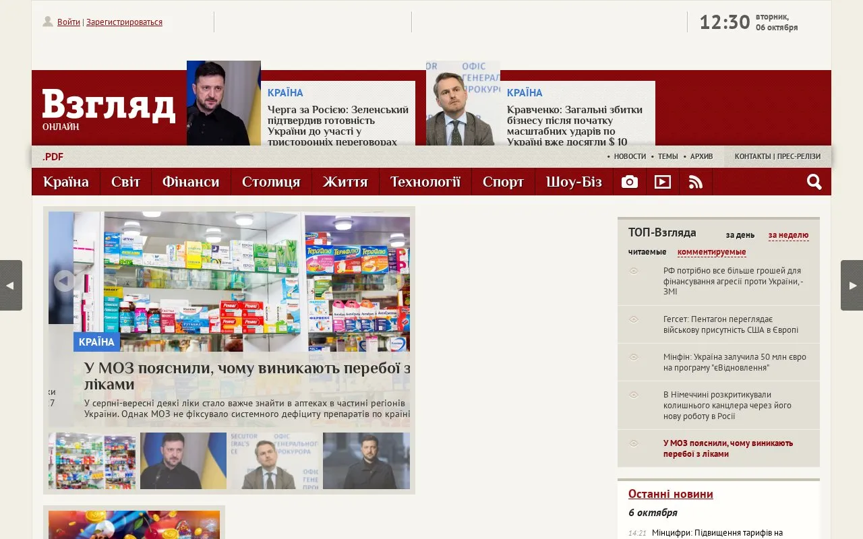This screenshot has height=539, width=863.
Task: Select the pharmacy shelves slider thumbnail
Action: [x=92, y=461]
